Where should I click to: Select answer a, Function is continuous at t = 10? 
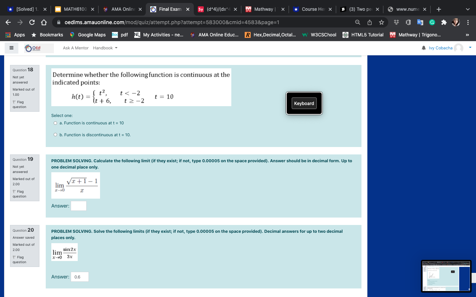click(55, 123)
